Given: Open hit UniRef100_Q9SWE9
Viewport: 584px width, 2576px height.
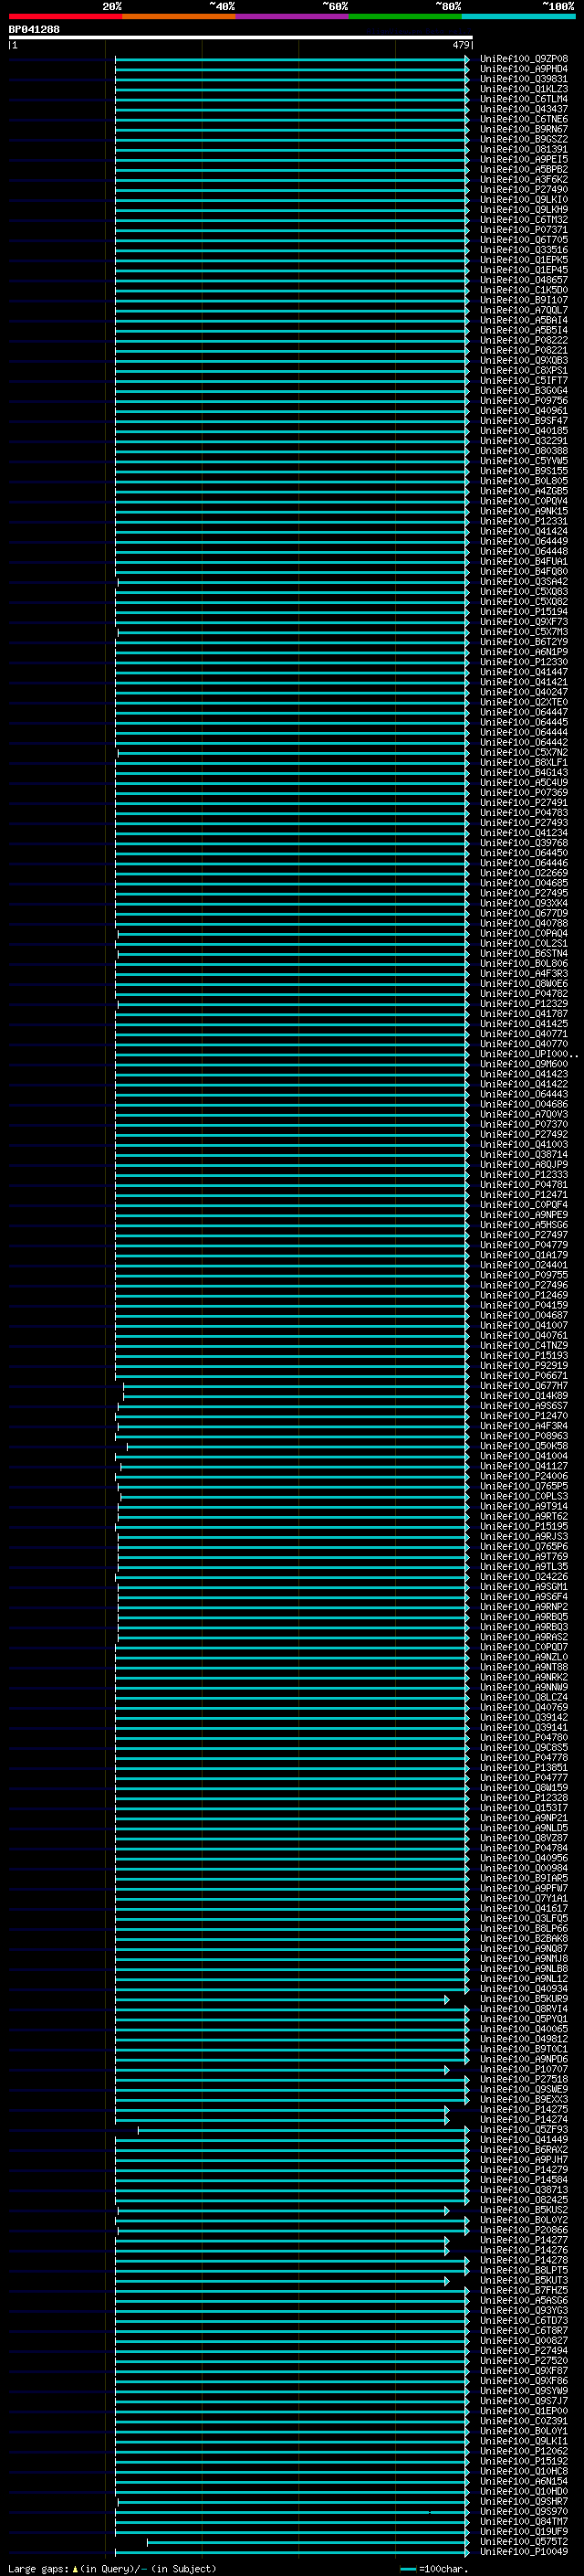Looking at the screenshot, I should pos(524,2089).
